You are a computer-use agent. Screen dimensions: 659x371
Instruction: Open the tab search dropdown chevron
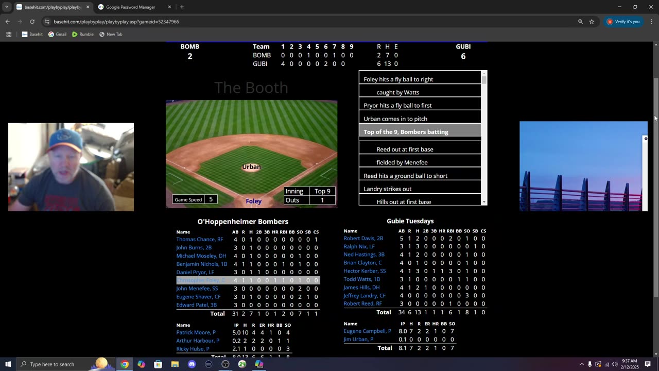click(7, 7)
